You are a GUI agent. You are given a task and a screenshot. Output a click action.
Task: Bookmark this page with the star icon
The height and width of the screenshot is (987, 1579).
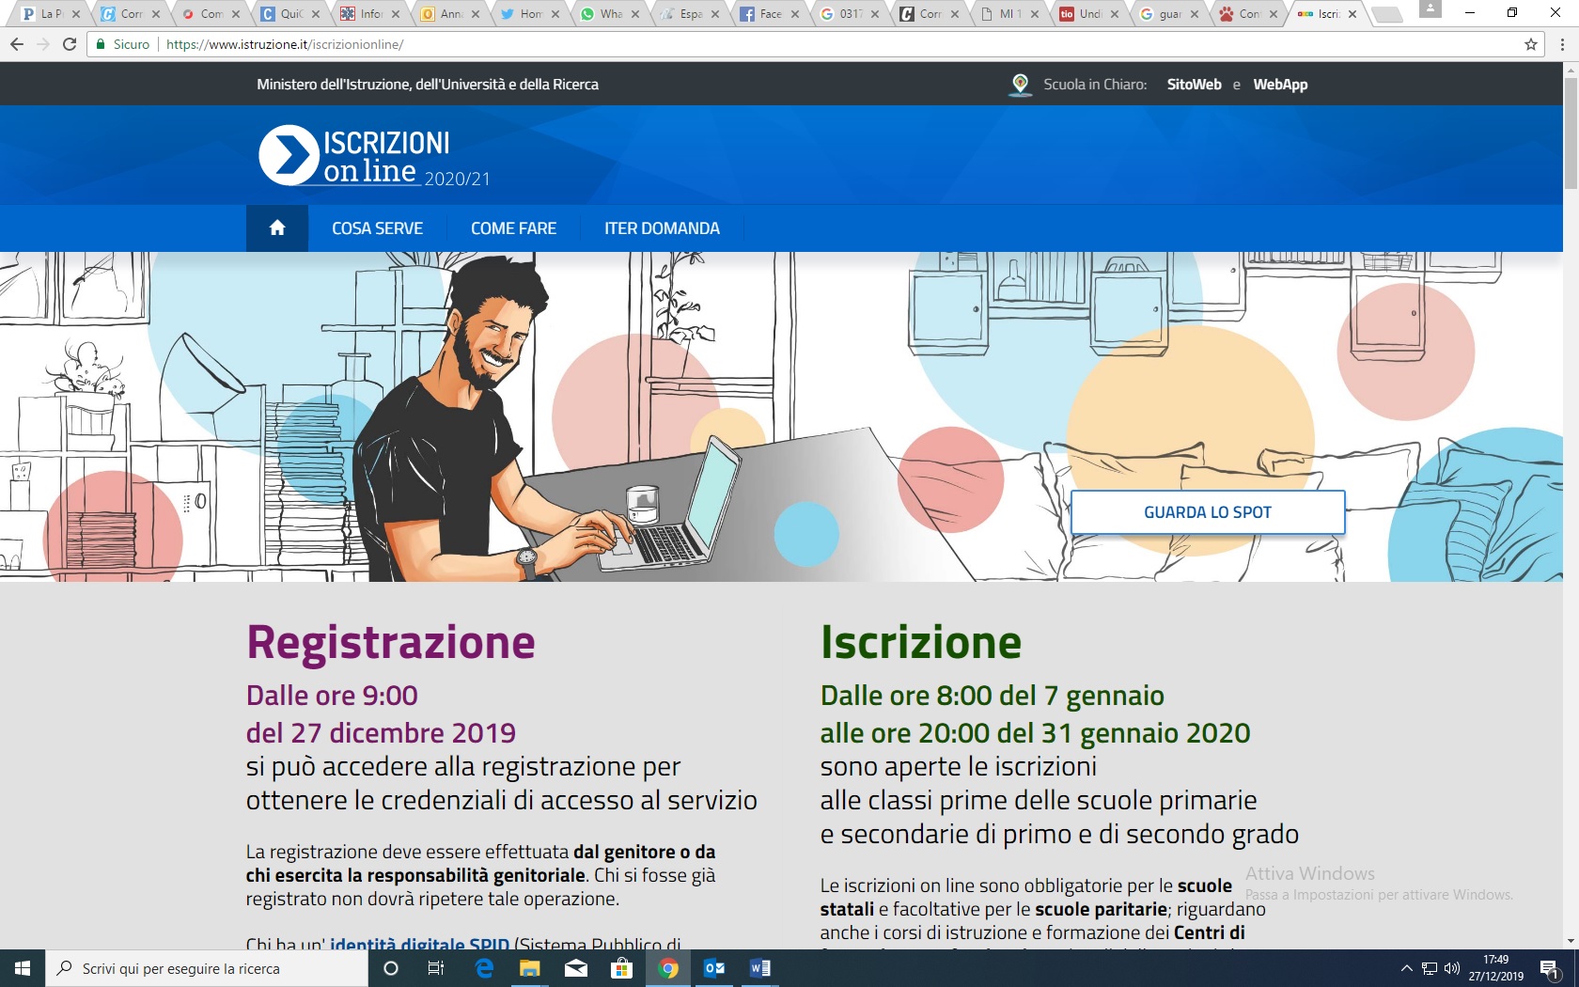(x=1531, y=44)
